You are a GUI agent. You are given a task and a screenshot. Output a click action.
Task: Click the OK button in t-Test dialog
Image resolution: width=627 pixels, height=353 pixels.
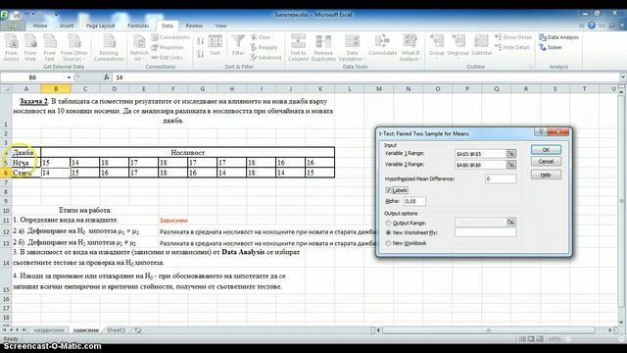(x=546, y=150)
